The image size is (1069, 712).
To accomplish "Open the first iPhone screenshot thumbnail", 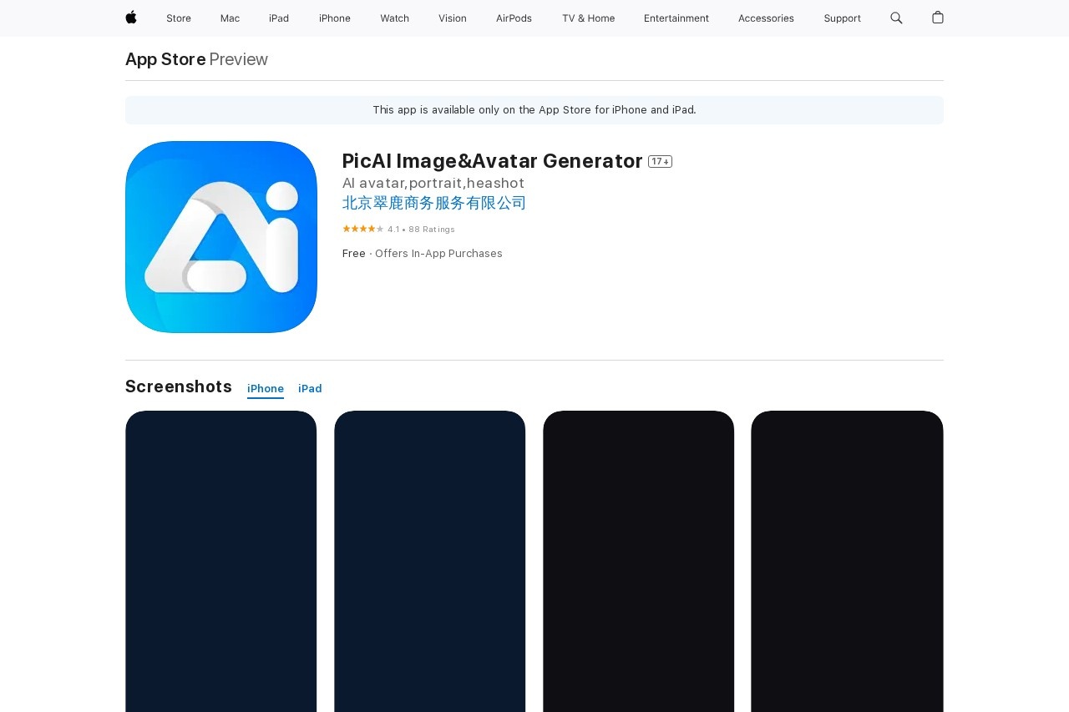I will pos(221,561).
